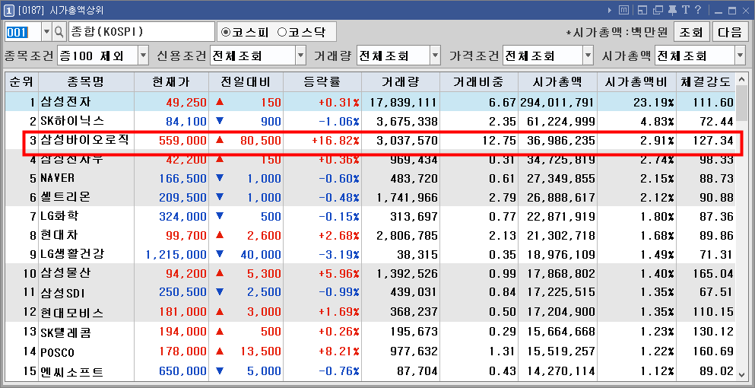Click the 순위 column header
The width and height of the screenshot is (755, 388).
pyautogui.click(x=21, y=82)
